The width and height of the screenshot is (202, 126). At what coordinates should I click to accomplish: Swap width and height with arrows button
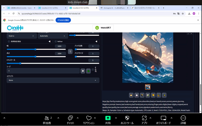[70, 51]
